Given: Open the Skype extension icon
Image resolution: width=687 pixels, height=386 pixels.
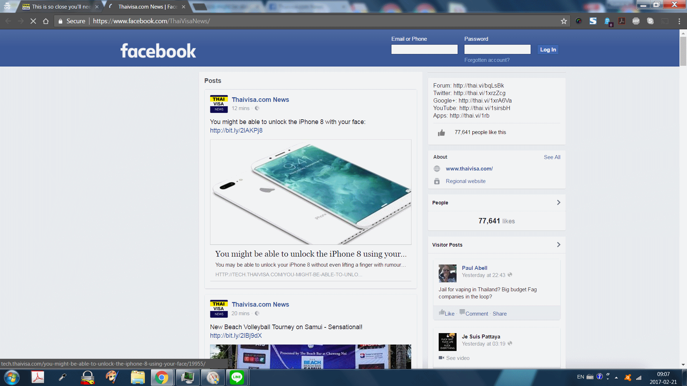Looking at the screenshot, I should 651,21.
